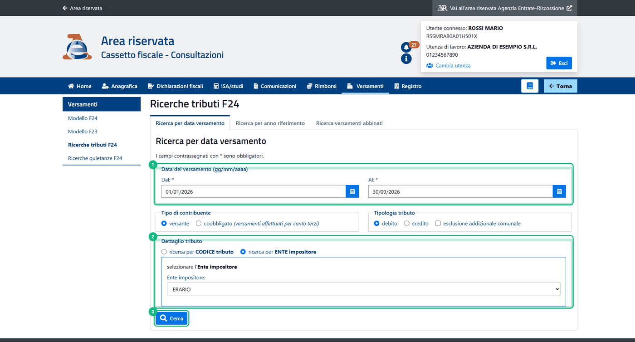Image resolution: width=635 pixels, height=342 pixels.
Task: Open the Rimborsi menu
Action: (x=322, y=86)
